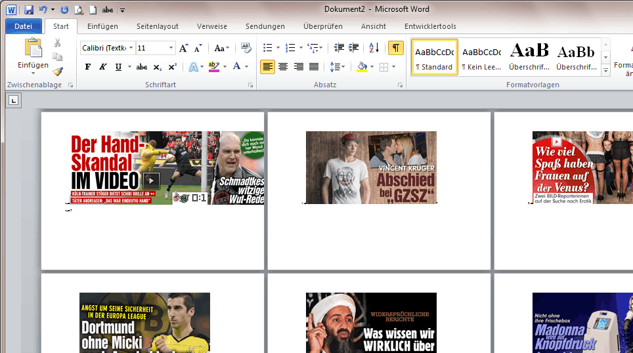Screen dimensions: 633x353
Task: Open the line spacing dropdown
Action: [x=338, y=67]
